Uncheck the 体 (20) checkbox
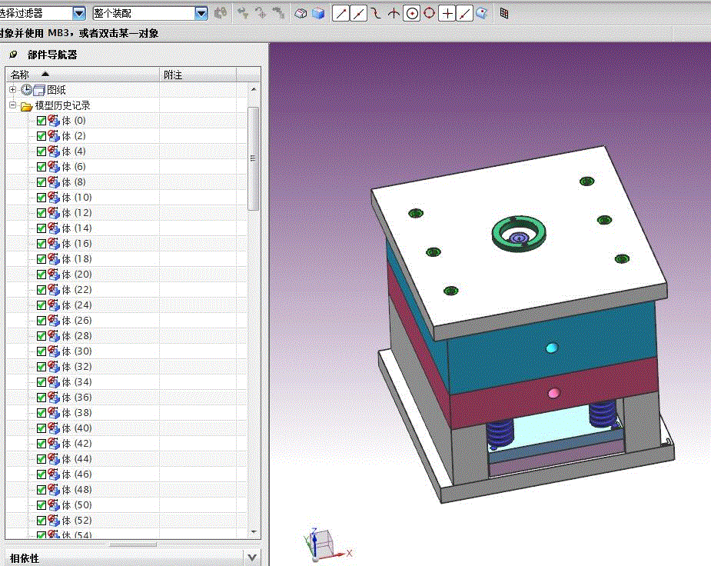Image resolution: width=711 pixels, height=566 pixels. pyautogui.click(x=42, y=275)
